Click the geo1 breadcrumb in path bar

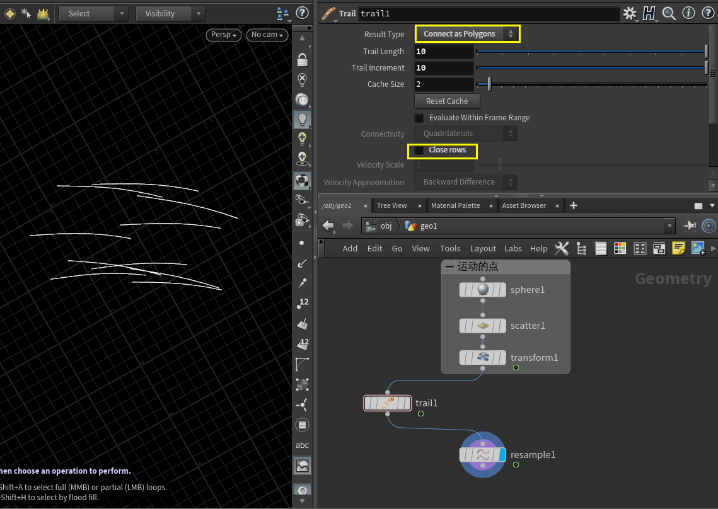point(422,226)
